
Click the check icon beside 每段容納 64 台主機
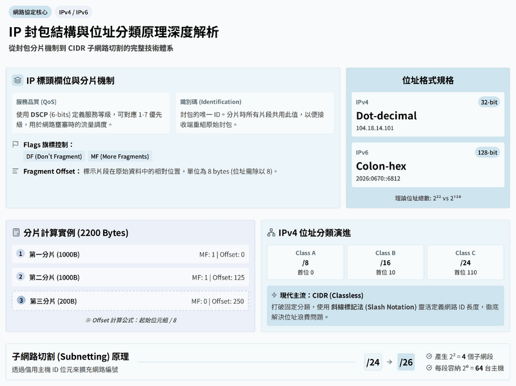click(430, 368)
